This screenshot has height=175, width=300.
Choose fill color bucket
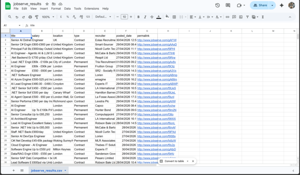167,17
